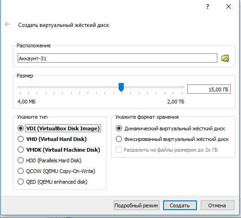241x218 pixels.
Task: Click the Расположение group label
Action: (x=34, y=45)
